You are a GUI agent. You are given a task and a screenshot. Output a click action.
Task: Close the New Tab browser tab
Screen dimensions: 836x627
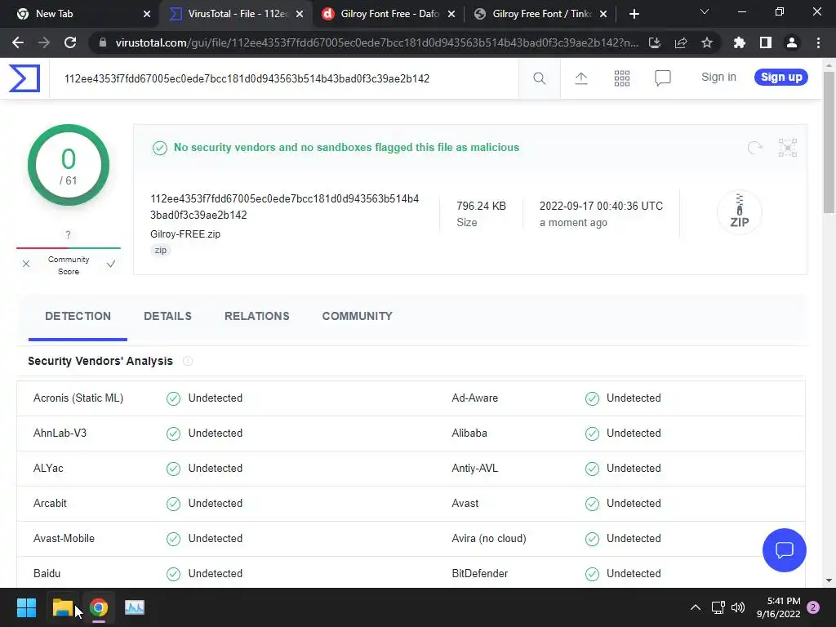[x=147, y=14]
